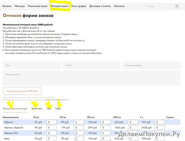Select Абрикос 100 мл quantity field
This screenshot has width=185, height=141.
tap(106, 122)
